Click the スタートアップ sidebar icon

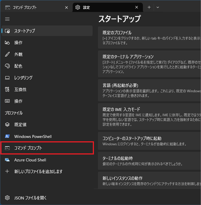pos(7,31)
